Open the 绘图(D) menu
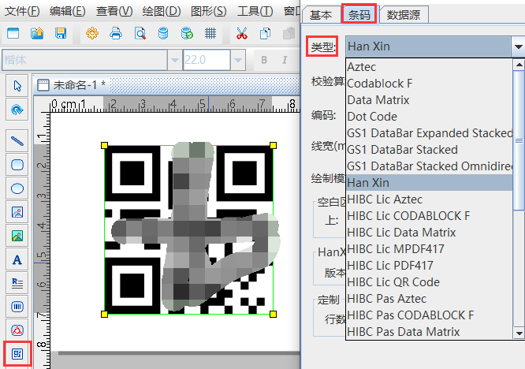 tap(162, 11)
